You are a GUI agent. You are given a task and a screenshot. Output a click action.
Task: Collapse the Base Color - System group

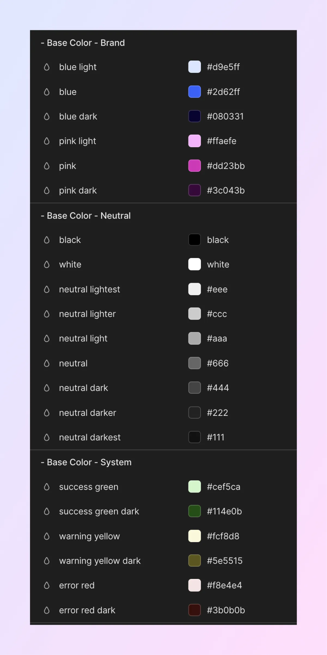point(42,462)
